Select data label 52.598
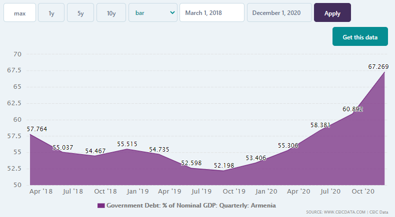The height and width of the screenshot is (217, 395). click(x=191, y=163)
